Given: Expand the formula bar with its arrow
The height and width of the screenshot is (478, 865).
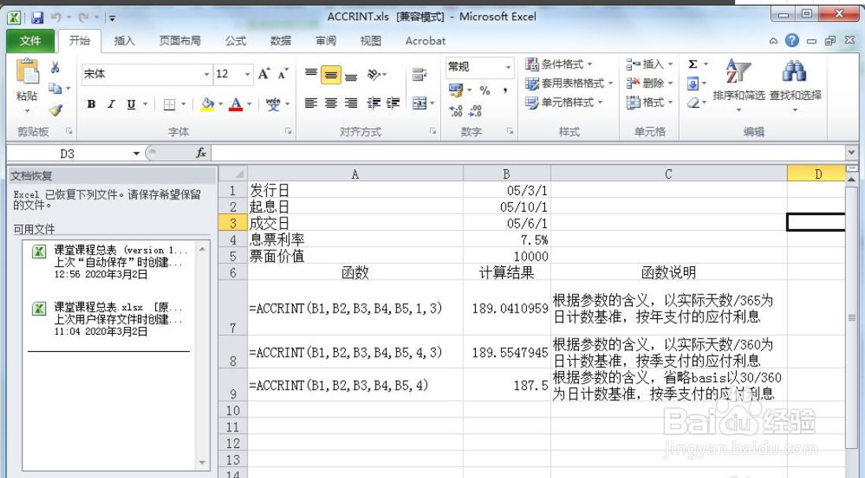Looking at the screenshot, I should coord(852,152).
